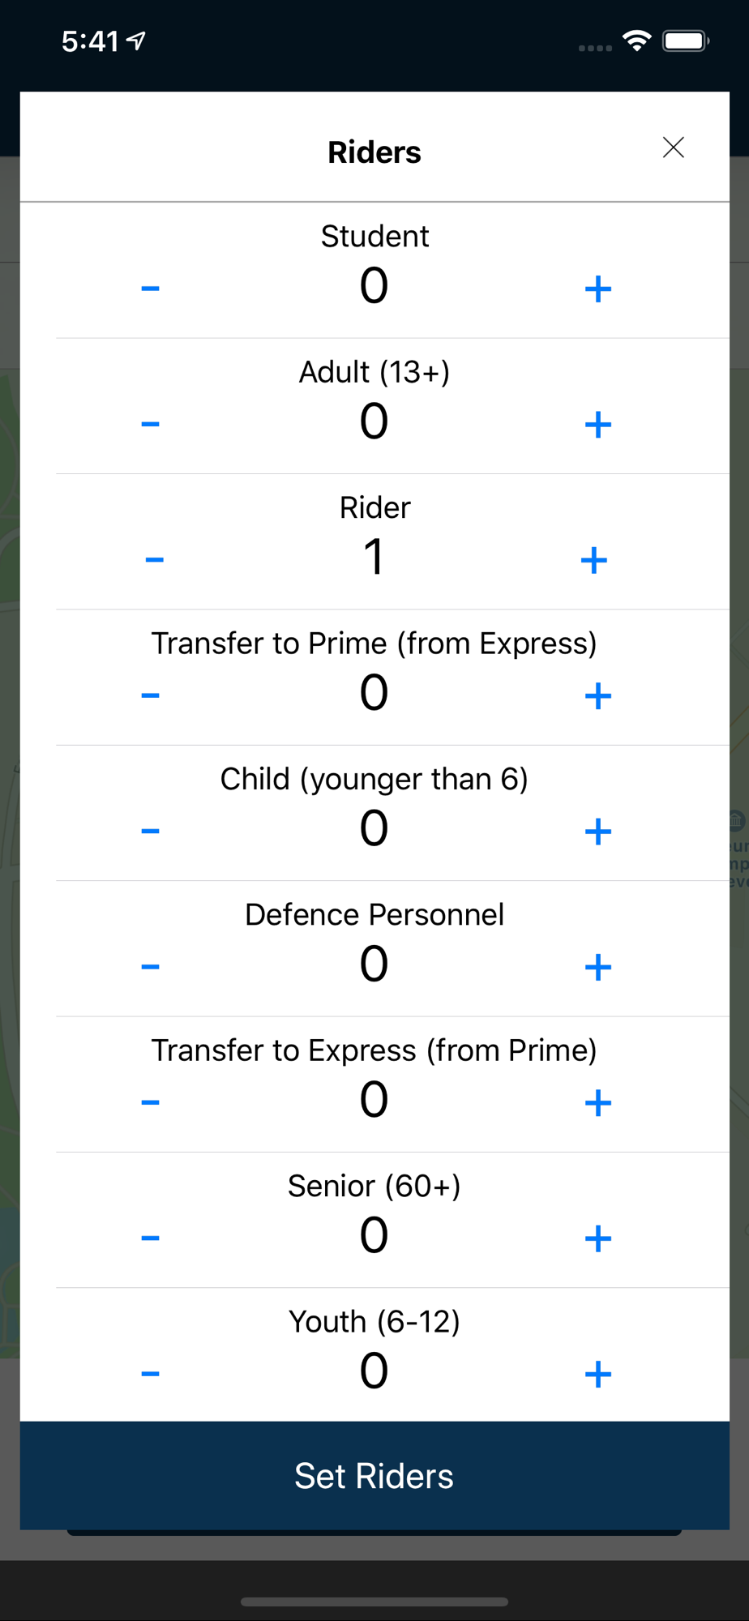The image size is (749, 1621).
Task: Close the Riders dialog with X
Action: click(x=673, y=148)
